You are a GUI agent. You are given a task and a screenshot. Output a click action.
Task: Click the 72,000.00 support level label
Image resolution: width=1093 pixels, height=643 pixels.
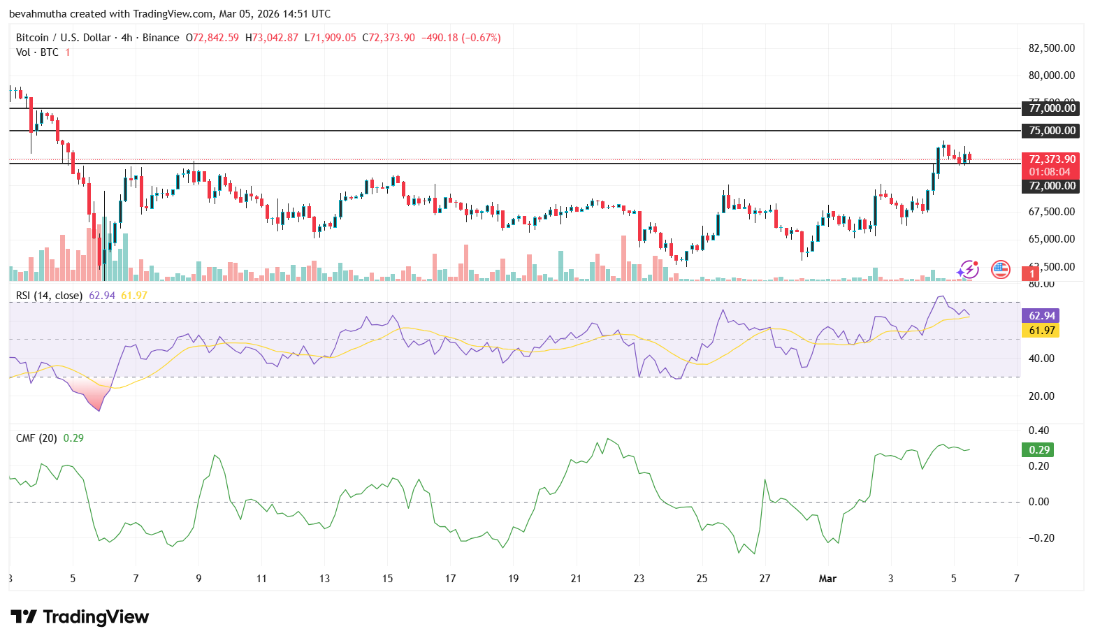point(1051,186)
